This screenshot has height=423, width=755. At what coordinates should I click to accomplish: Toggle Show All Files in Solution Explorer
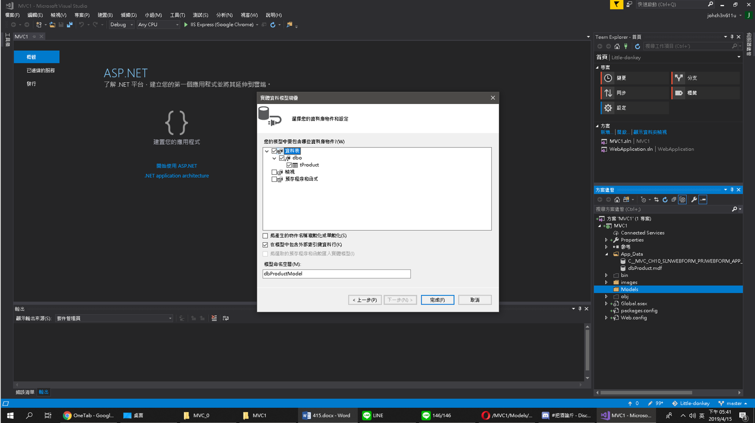click(682, 200)
